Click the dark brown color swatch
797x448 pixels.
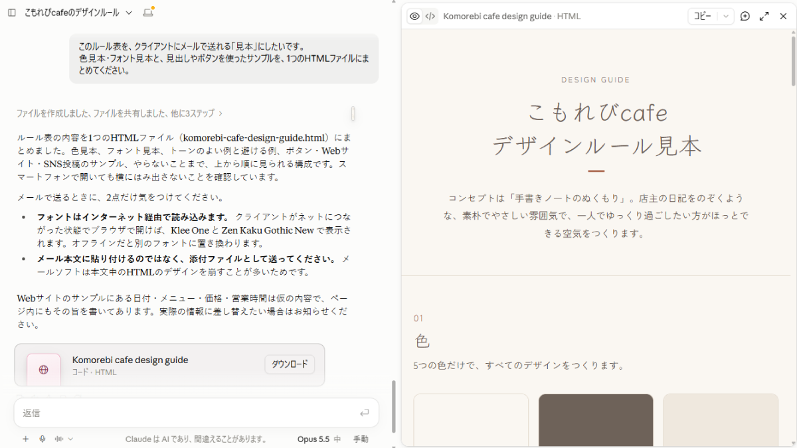tap(596, 420)
